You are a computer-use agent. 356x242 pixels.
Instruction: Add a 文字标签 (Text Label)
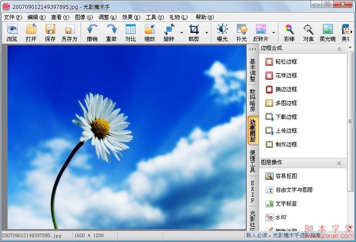coord(281,203)
